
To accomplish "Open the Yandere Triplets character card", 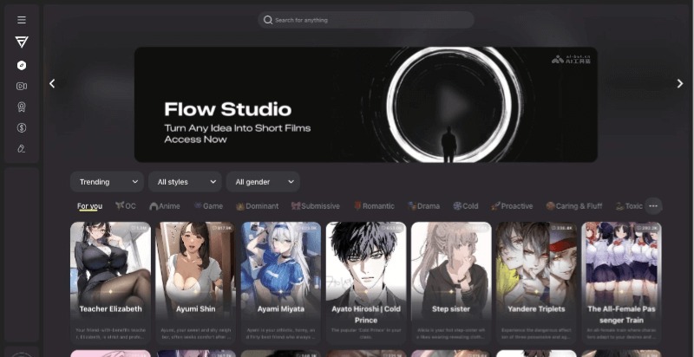I will click(x=536, y=282).
